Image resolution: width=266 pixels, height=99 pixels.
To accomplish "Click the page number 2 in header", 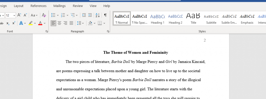I will coord(205,40).
